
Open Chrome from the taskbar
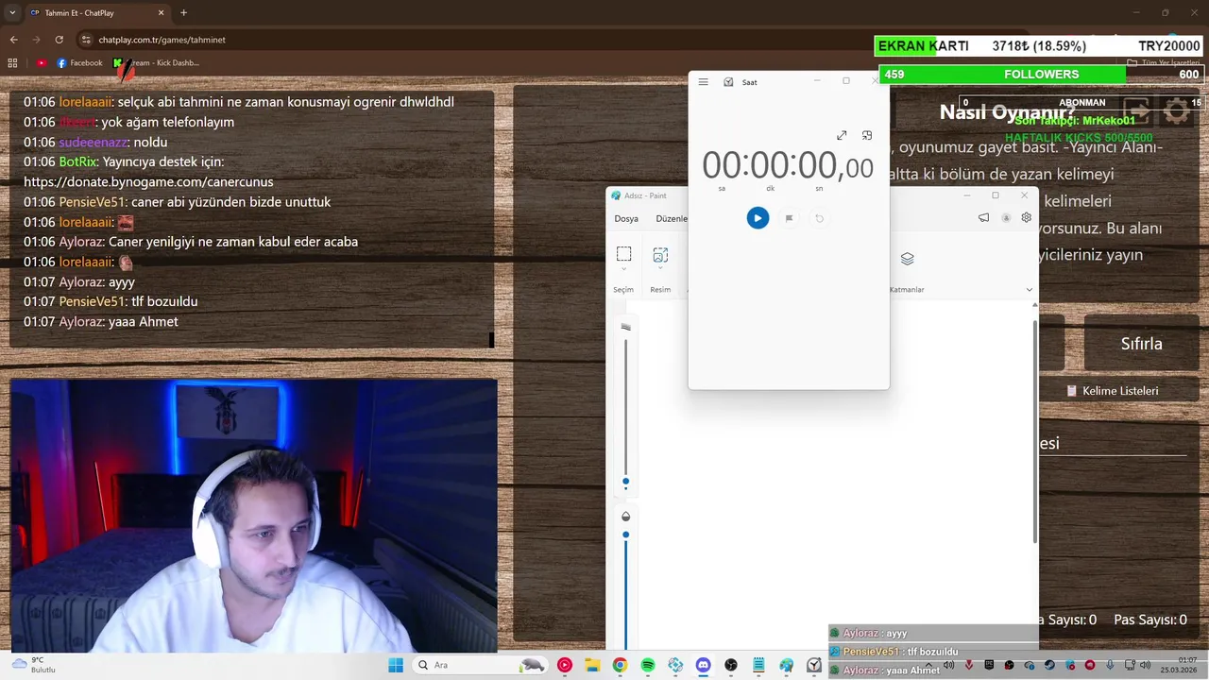pyautogui.click(x=620, y=665)
